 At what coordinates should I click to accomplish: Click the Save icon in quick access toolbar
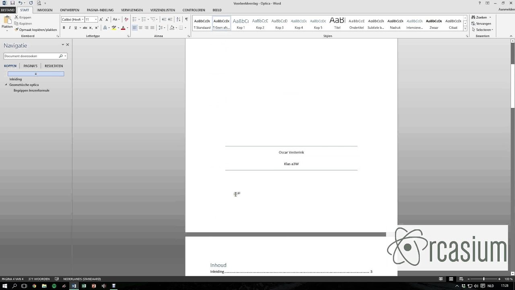(12, 3)
